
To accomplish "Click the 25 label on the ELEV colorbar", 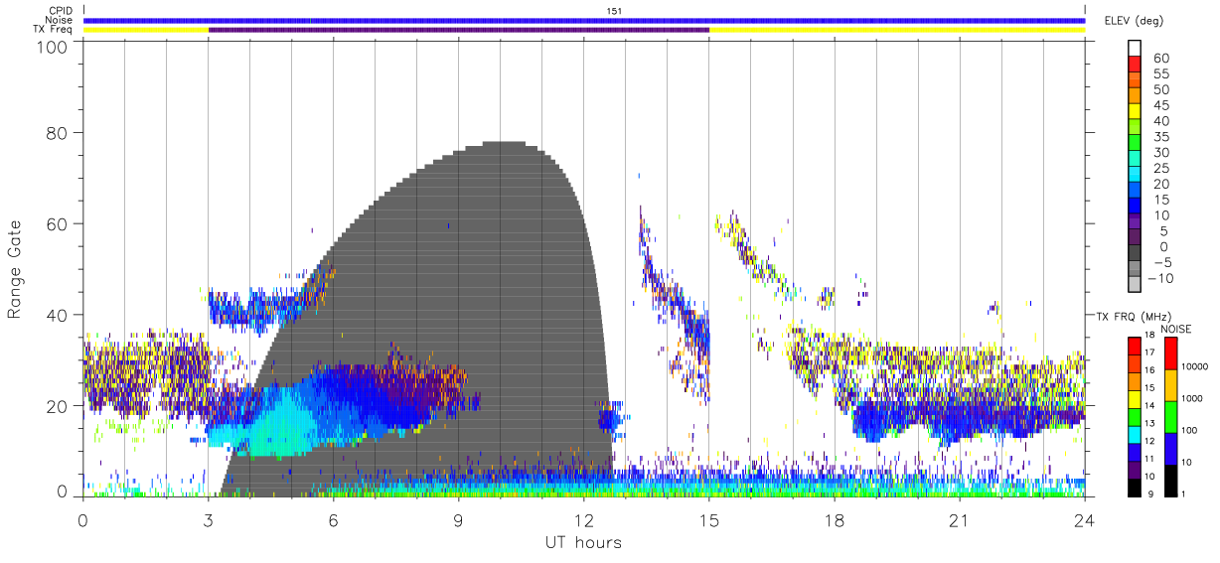I will tap(1160, 168).
